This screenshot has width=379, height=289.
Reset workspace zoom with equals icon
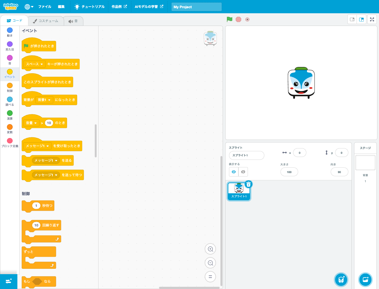[x=210, y=277]
